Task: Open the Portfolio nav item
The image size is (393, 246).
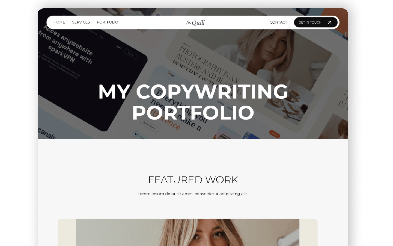Action: click(x=108, y=22)
